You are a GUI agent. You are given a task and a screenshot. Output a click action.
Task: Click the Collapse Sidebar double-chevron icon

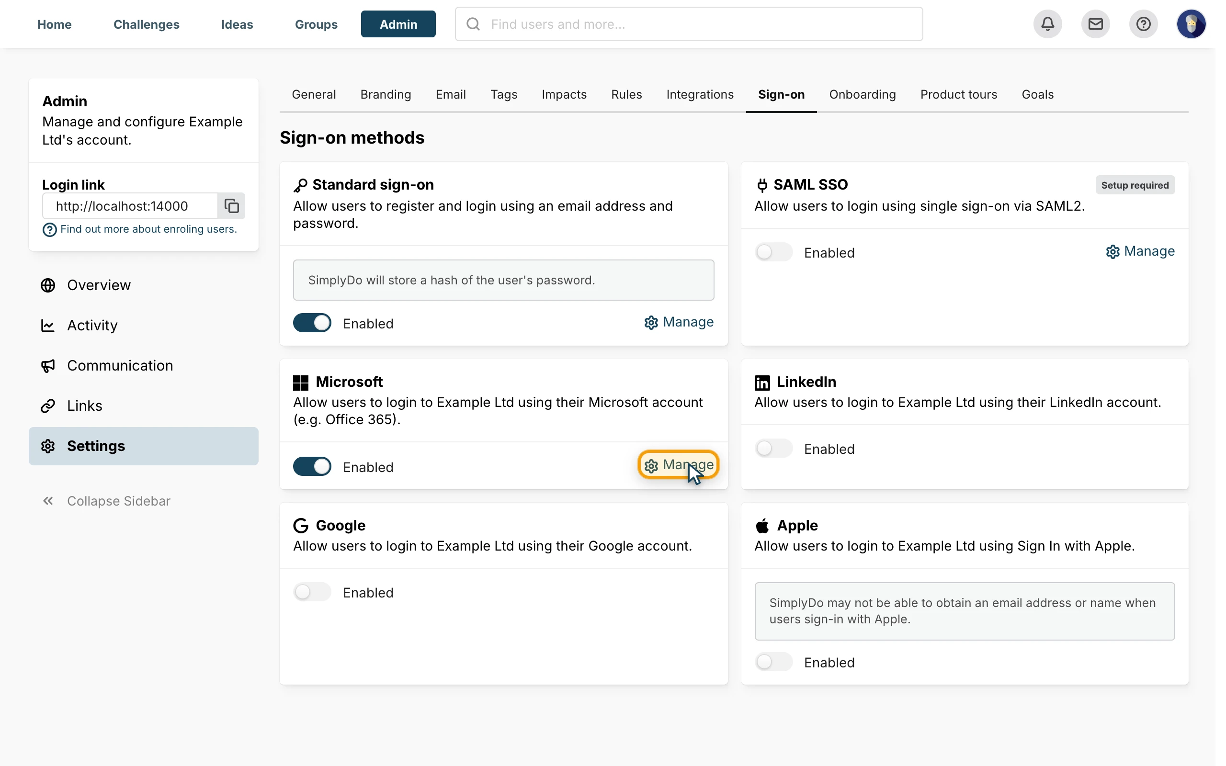[48, 501]
